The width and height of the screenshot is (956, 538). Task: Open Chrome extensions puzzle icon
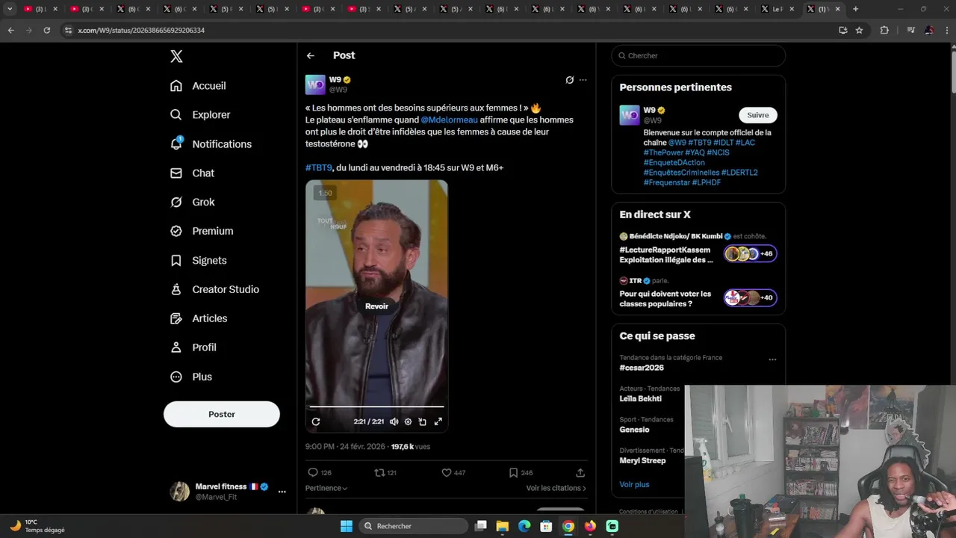point(884,30)
